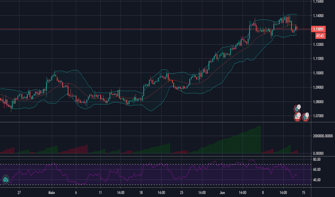Click the 1.09000 price axis label
The width and height of the screenshot is (335, 197).
[x=318, y=87]
